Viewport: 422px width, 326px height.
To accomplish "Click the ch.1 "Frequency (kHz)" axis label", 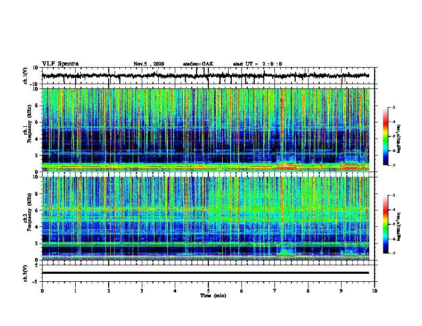I will pos(29,124).
